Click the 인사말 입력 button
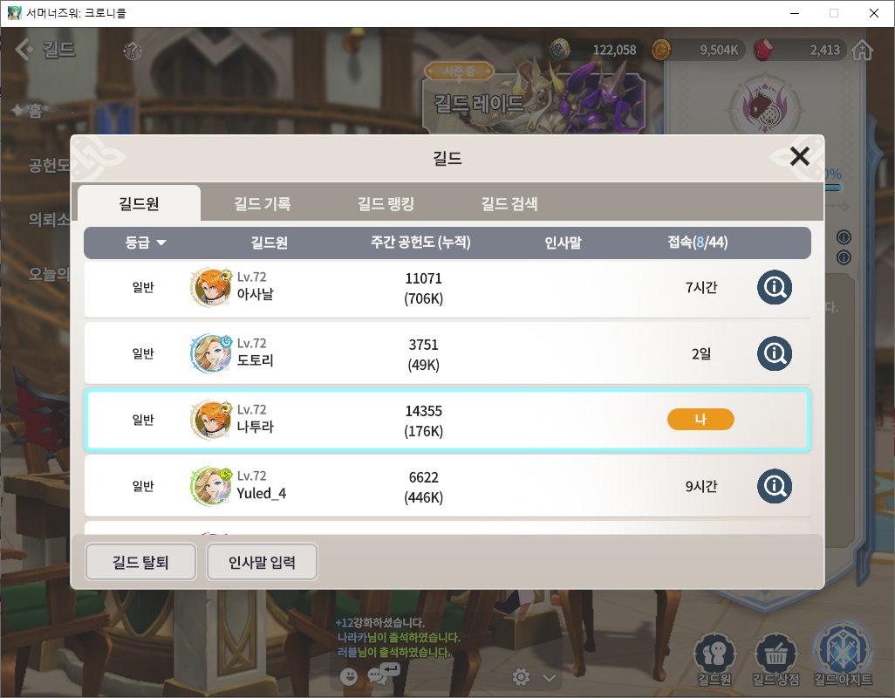This screenshot has width=895, height=698. tap(262, 562)
